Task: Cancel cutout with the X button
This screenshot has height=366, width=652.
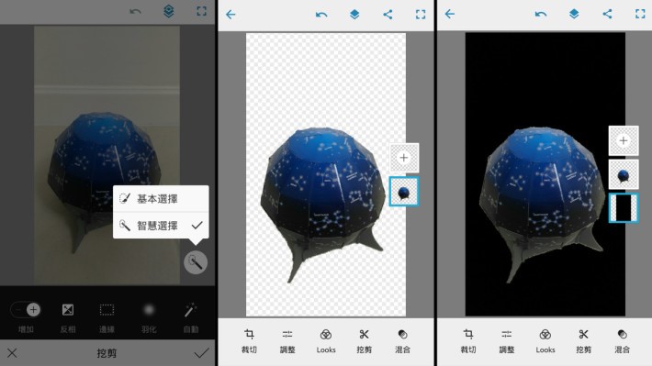Action: [x=12, y=353]
